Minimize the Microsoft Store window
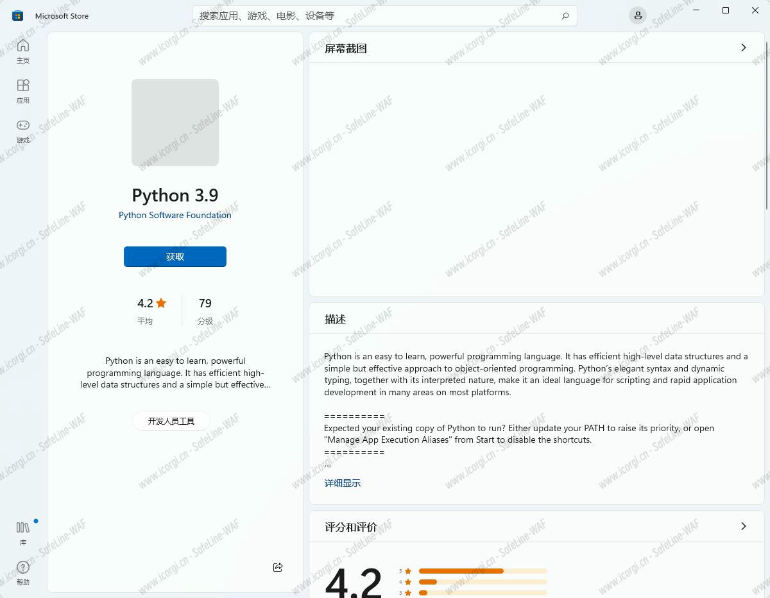Image resolution: width=770 pixels, height=598 pixels. [696, 10]
